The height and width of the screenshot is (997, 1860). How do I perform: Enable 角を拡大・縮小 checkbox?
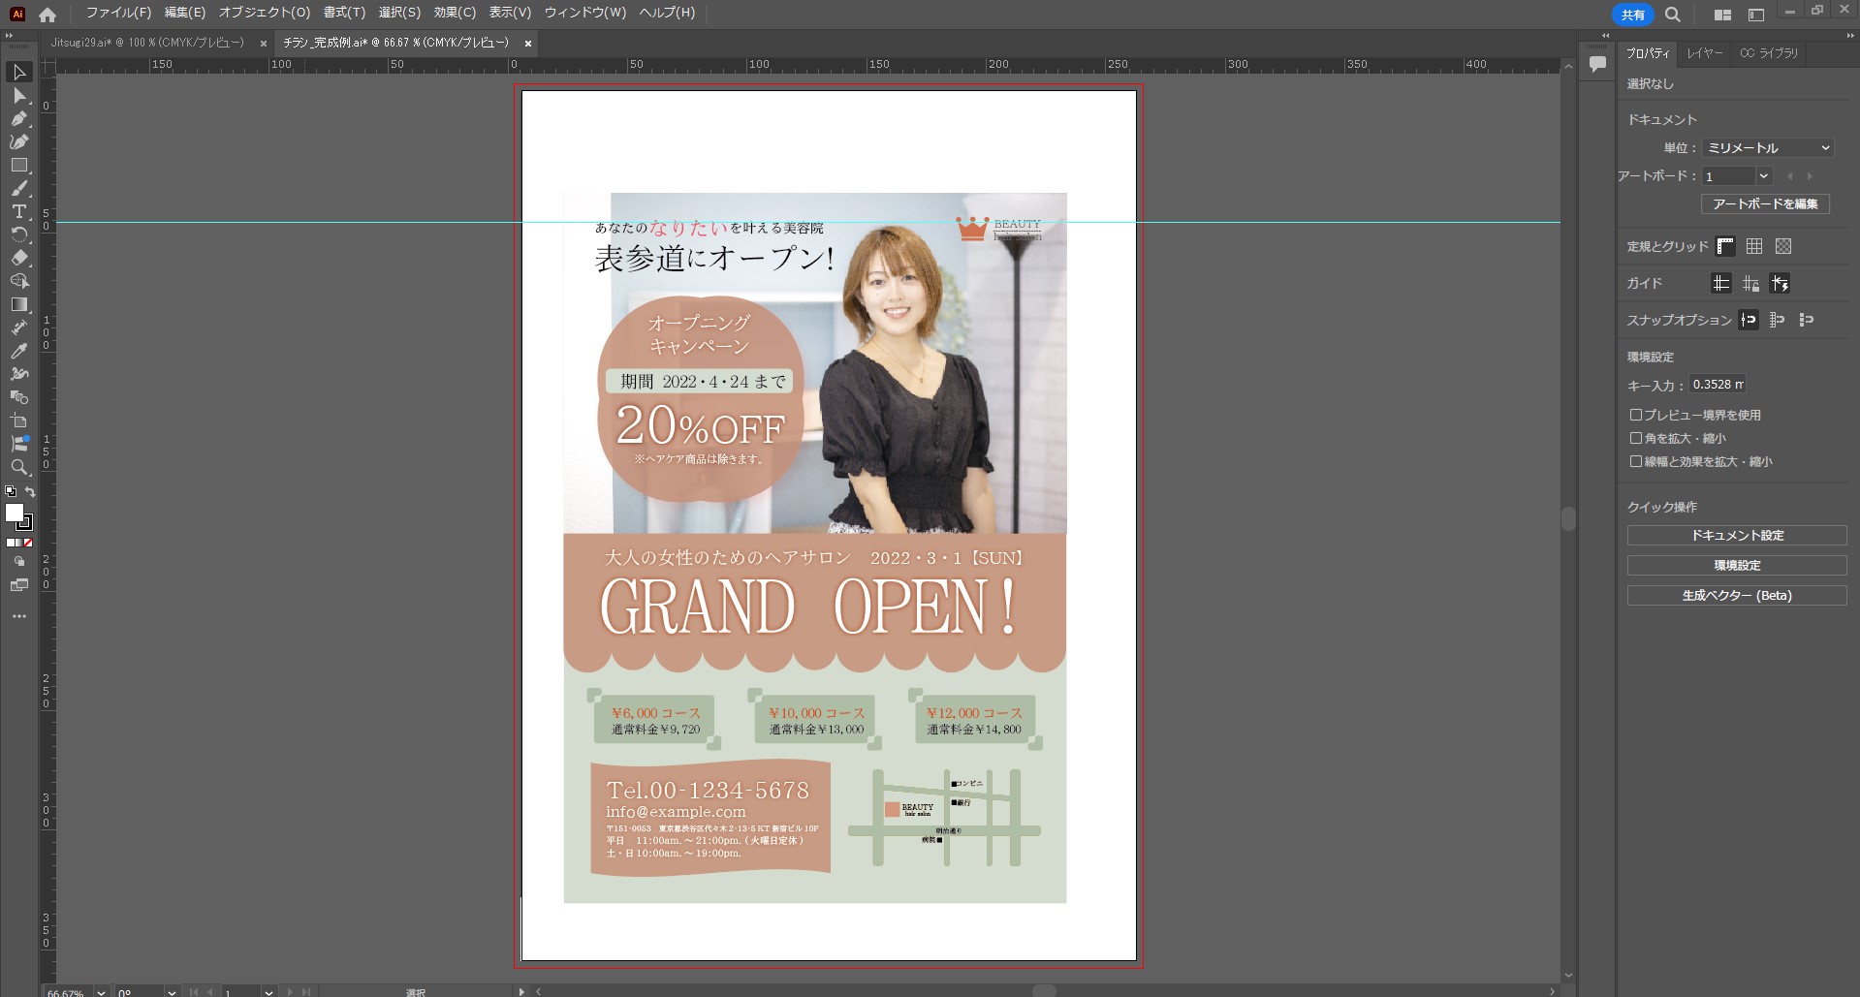[1636, 438]
